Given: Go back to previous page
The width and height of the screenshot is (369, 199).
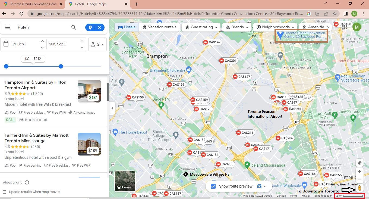Looking at the screenshot, I should click(x=4, y=14).
